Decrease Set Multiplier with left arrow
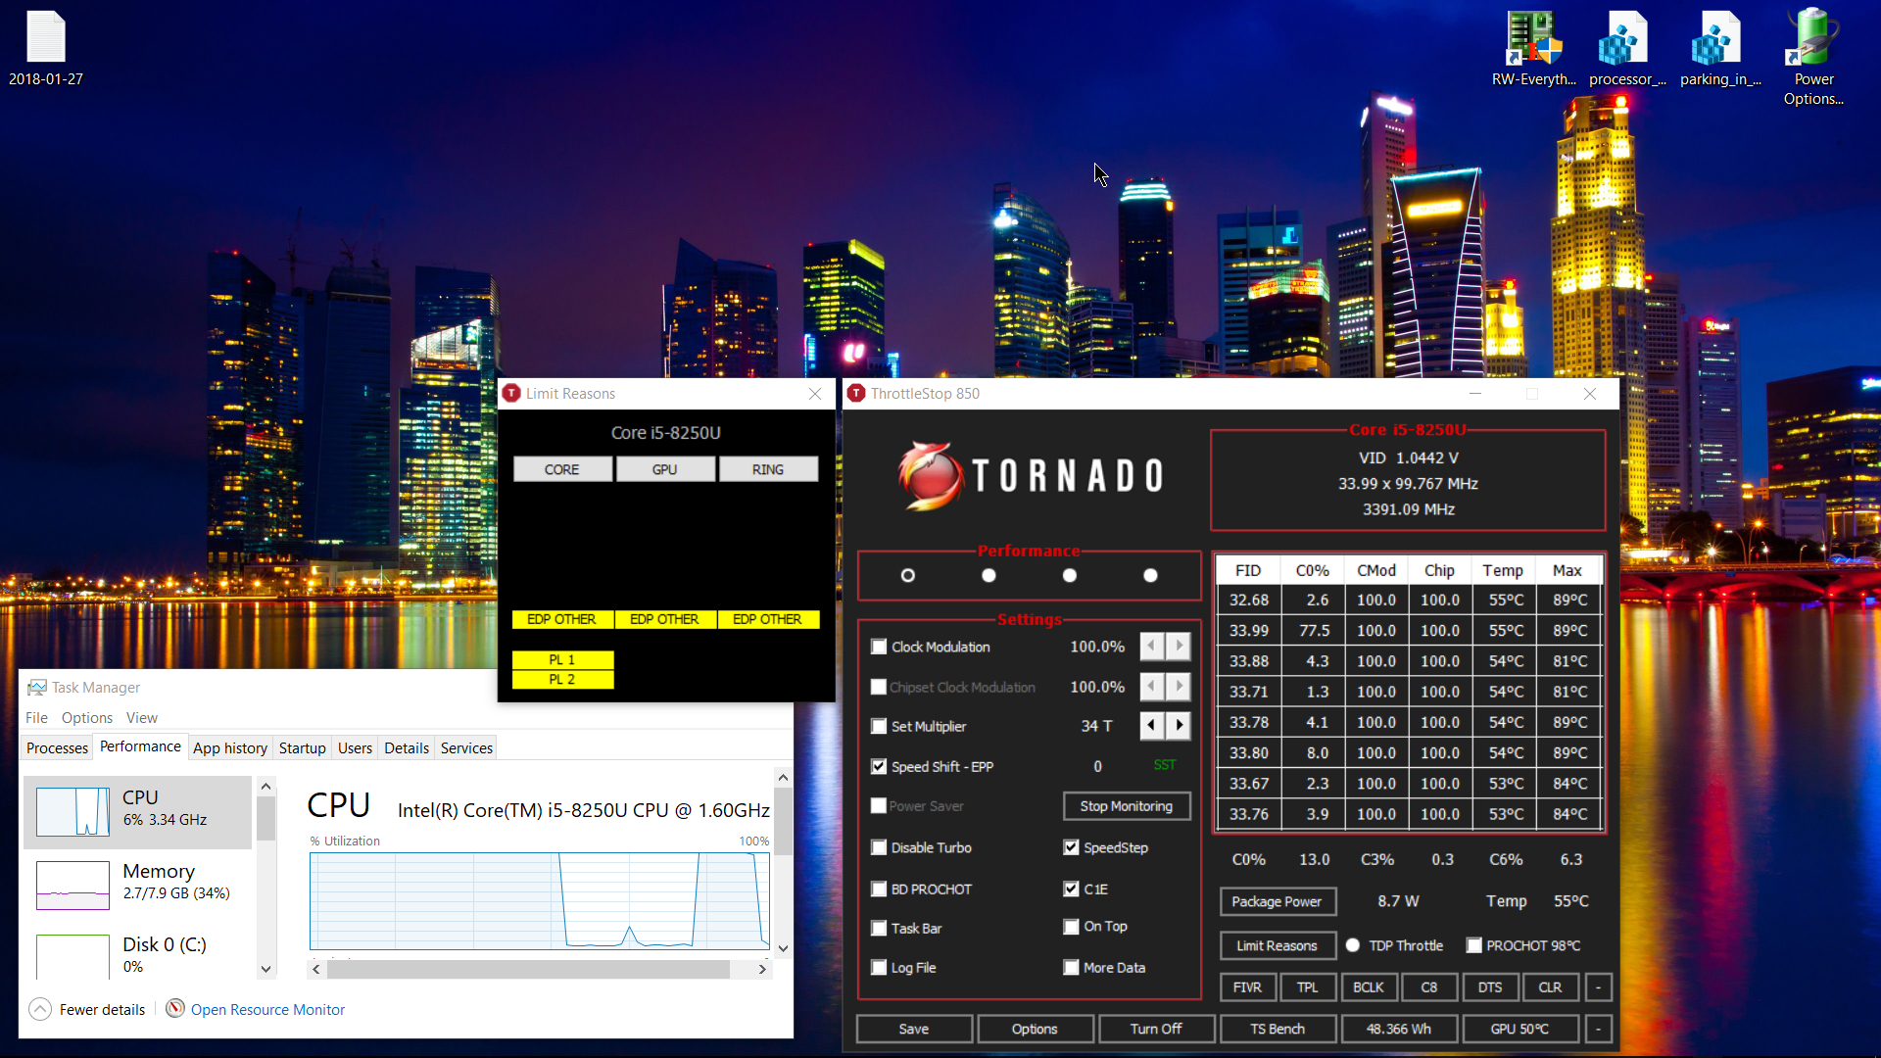The height and width of the screenshot is (1058, 1881). (1152, 726)
